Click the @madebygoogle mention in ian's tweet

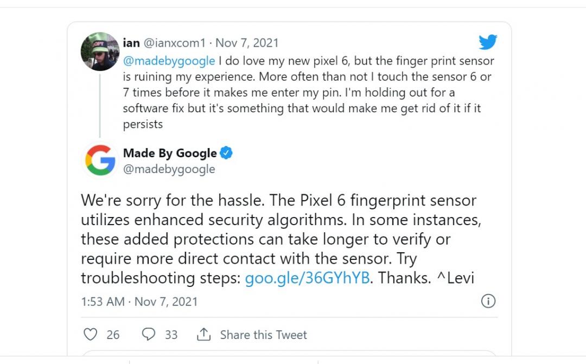point(169,61)
